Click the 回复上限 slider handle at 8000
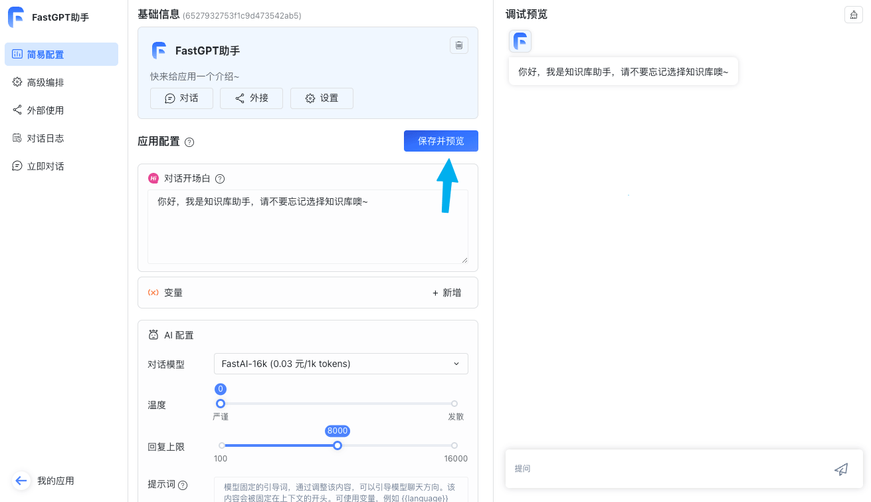871x502 pixels. [x=337, y=445]
